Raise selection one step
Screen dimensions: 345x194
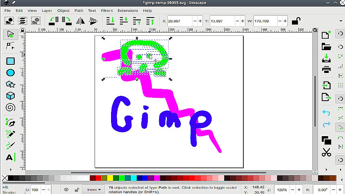pos(137,21)
